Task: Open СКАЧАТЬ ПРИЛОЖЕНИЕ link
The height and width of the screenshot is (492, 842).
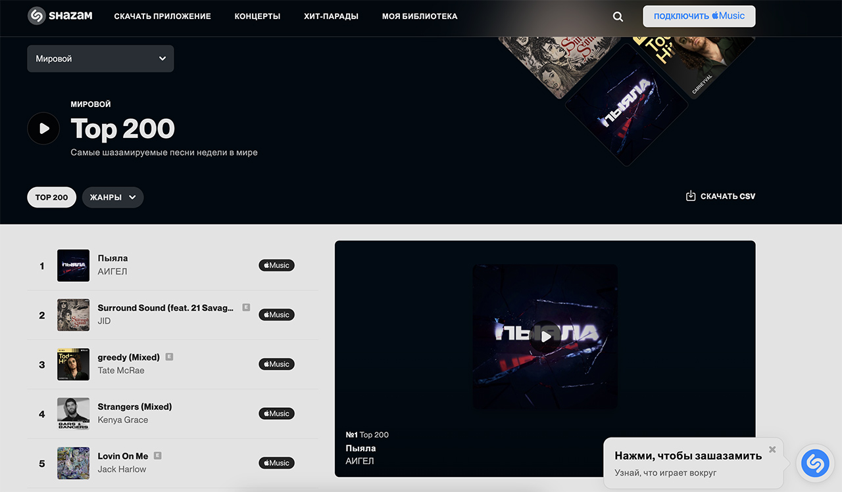Action: (162, 16)
